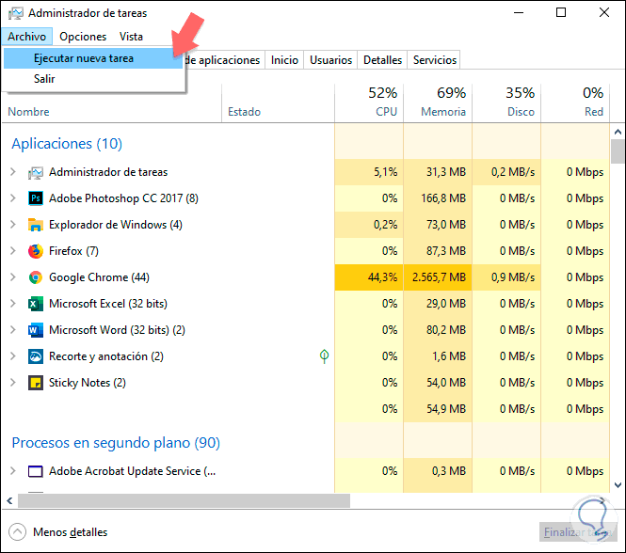Click the green leaf suspended-status icon

click(x=324, y=355)
